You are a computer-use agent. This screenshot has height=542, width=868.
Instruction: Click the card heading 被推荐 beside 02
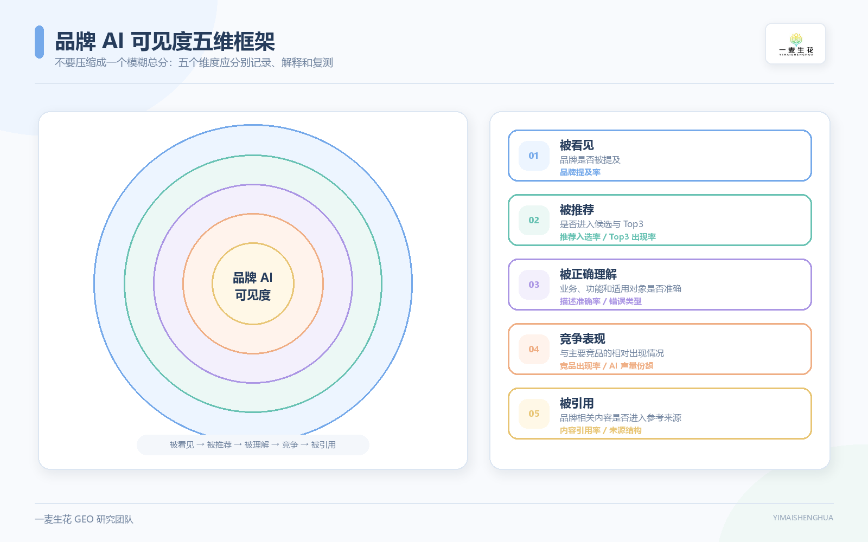[x=577, y=210]
